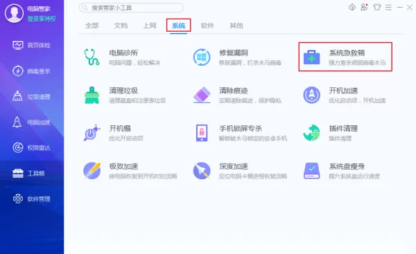Click the 系统急救箱 title text
The width and height of the screenshot is (416, 254).
tap(347, 53)
